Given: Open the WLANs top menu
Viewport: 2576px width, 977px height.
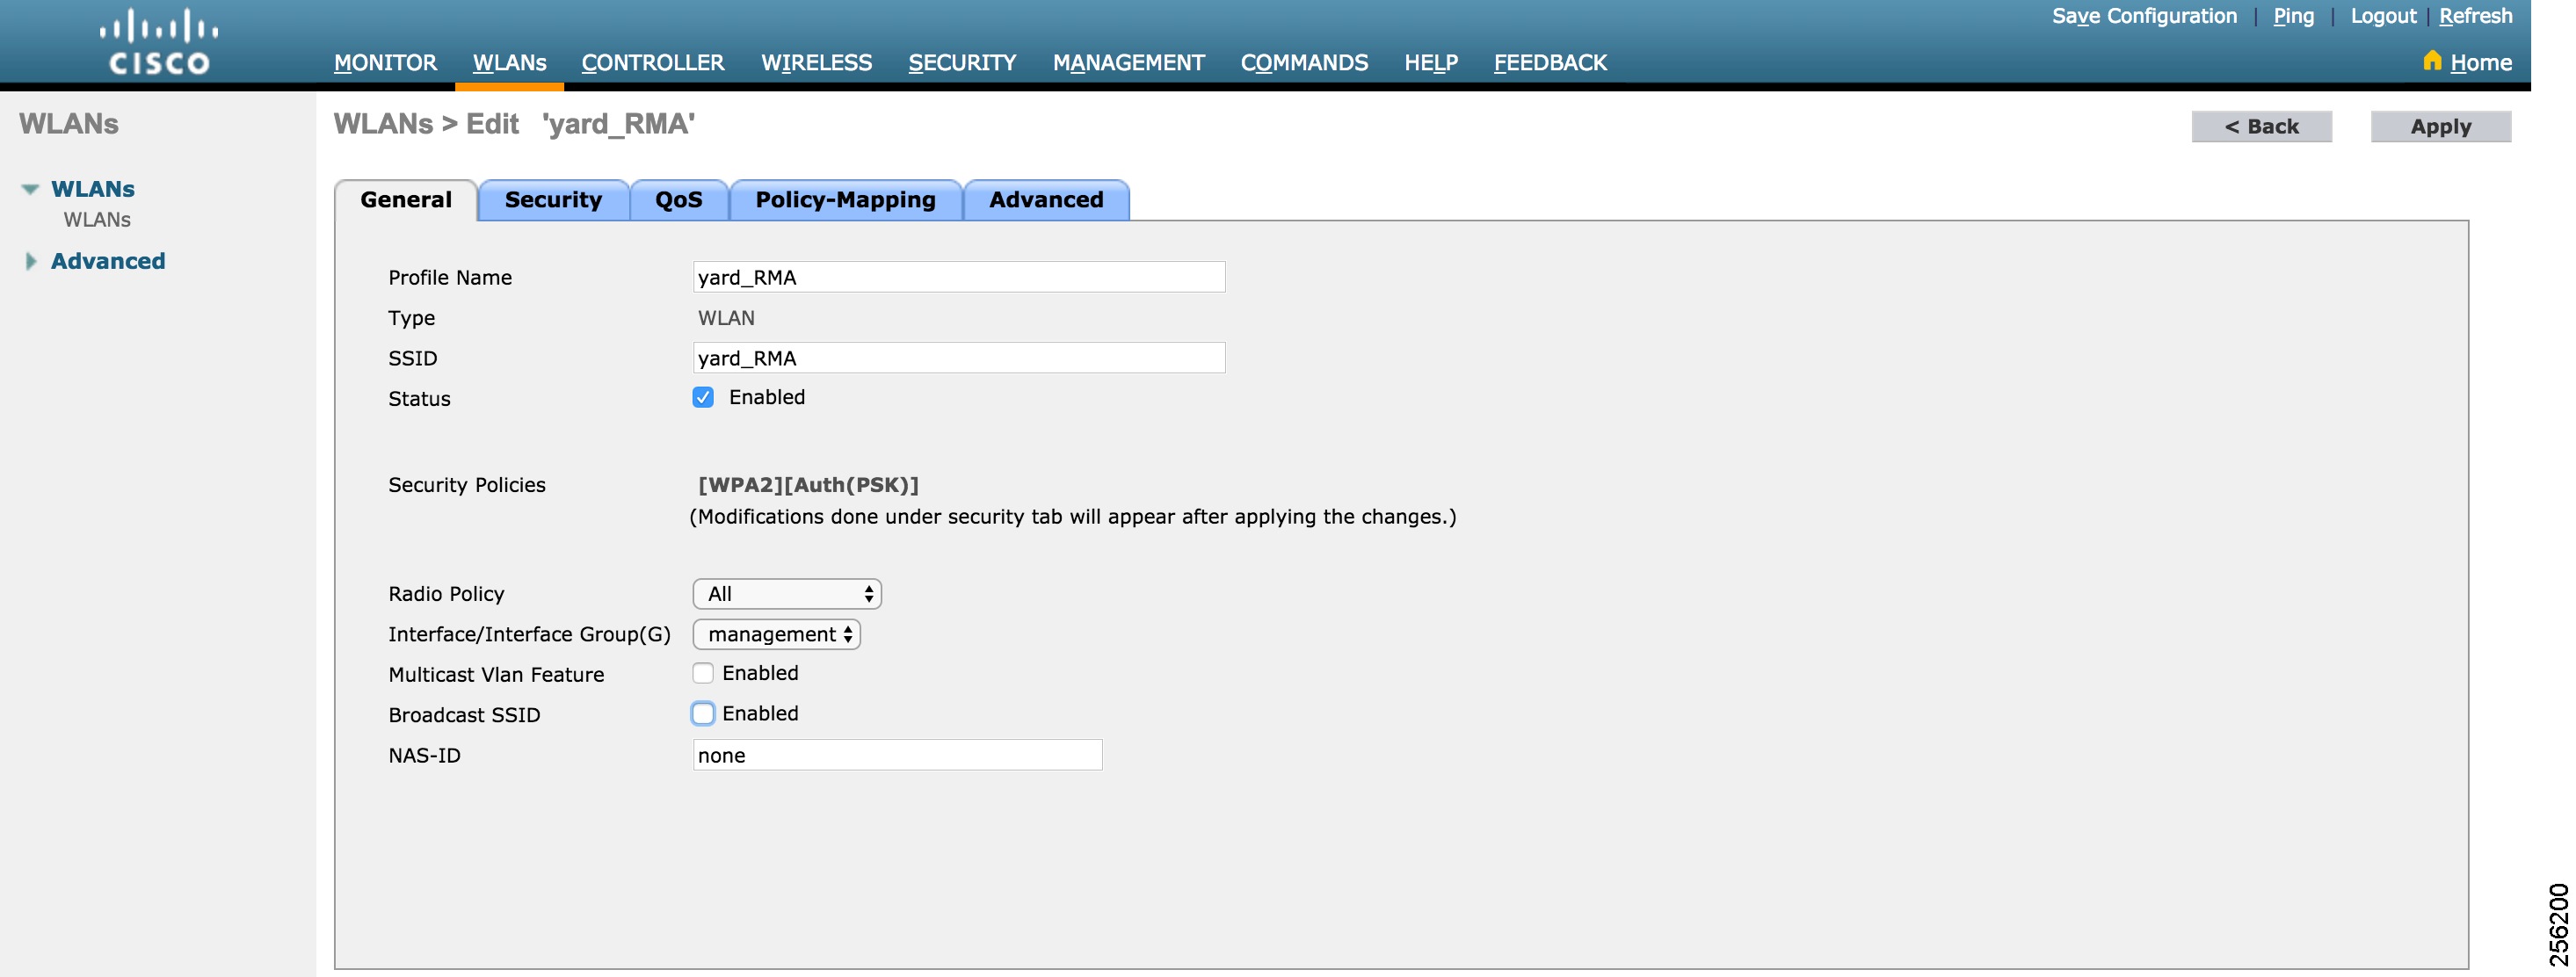Looking at the screenshot, I should [509, 62].
